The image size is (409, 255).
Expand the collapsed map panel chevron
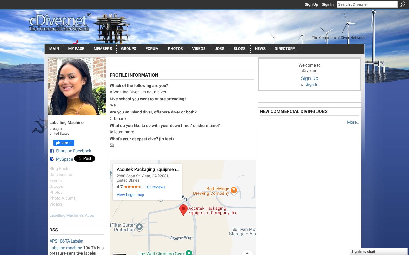[x=248, y=253]
